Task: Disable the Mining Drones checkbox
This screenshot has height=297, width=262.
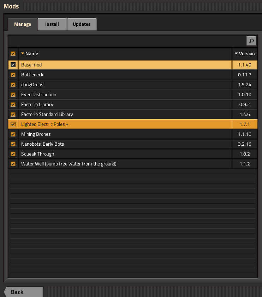Action: 13,134
